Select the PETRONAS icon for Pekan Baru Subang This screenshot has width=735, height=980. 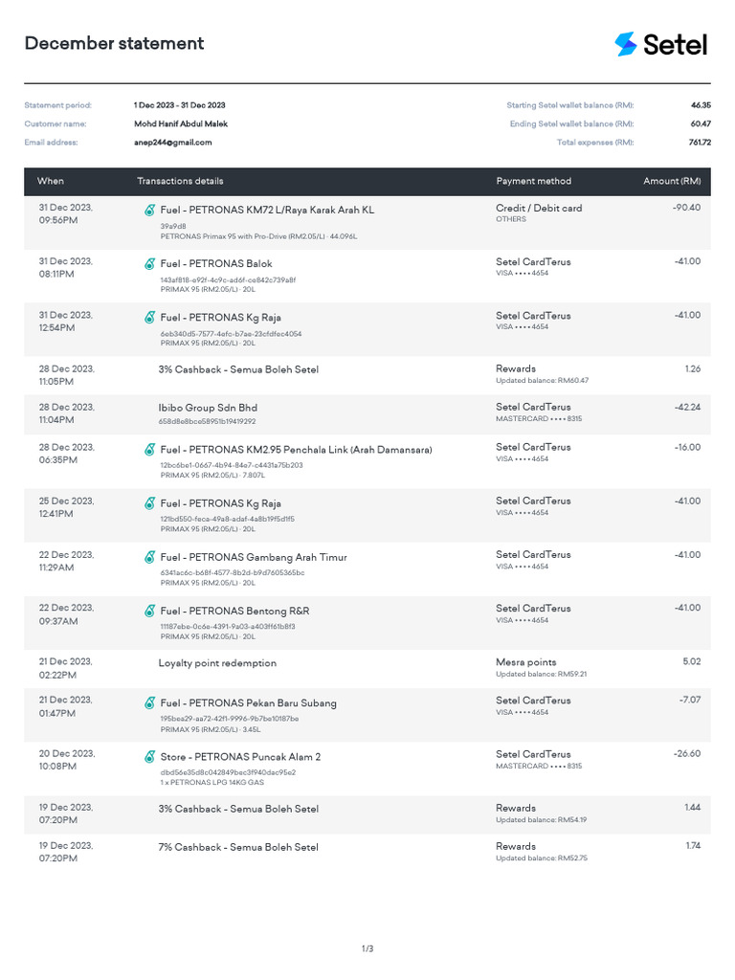click(x=150, y=703)
